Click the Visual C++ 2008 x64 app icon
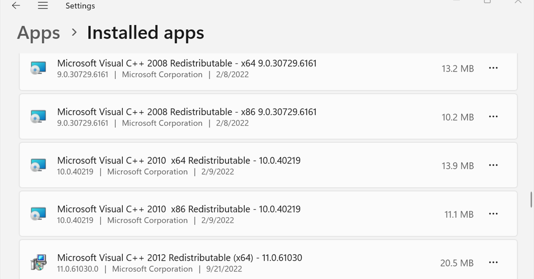Viewport: 534px width, 279px height. click(x=38, y=68)
